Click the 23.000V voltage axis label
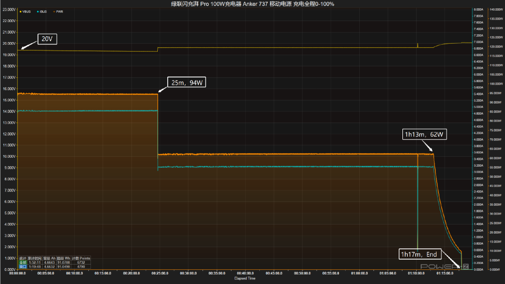The image size is (505, 284). coord(9,9)
